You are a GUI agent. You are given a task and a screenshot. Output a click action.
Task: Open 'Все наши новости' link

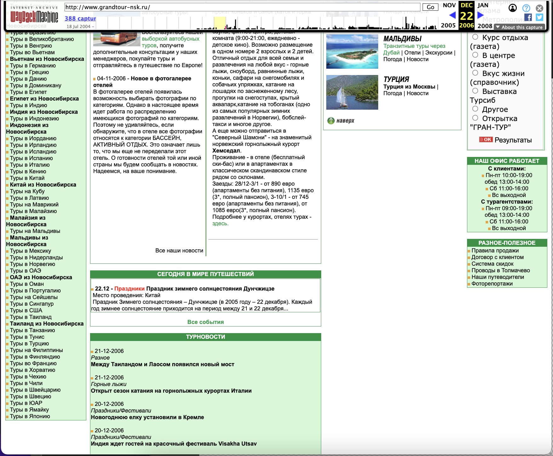coord(179,251)
